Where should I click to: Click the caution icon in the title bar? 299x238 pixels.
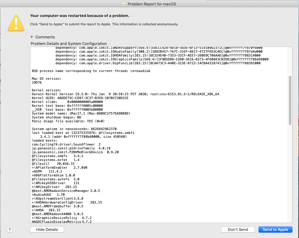(124, 4)
